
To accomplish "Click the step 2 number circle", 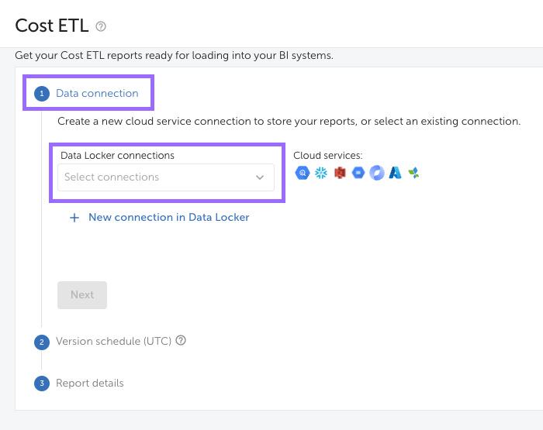I will point(41,342).
